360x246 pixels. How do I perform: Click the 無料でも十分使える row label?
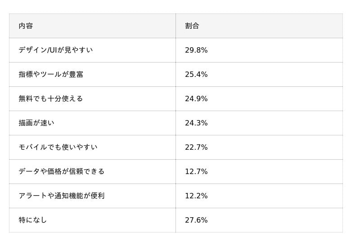pos(51,98)
